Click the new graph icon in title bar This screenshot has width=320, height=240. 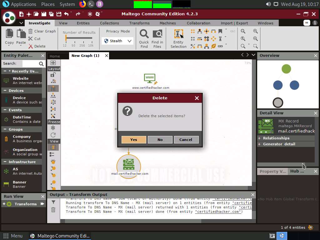pos(21,14)
